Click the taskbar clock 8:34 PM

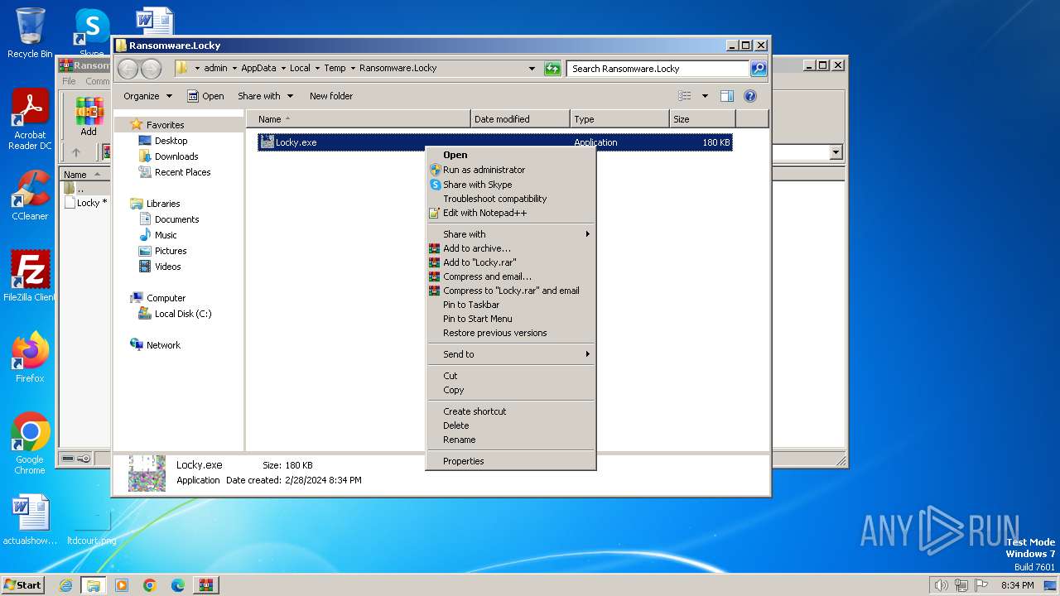pyautogui.click(x=1017, y=585)
